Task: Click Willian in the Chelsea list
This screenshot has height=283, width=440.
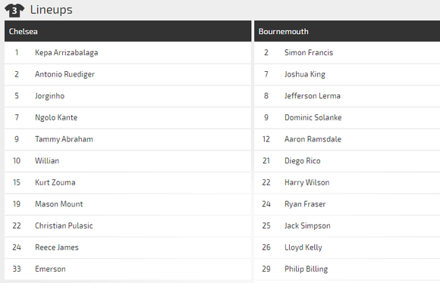Action: [x=47, y=160]
